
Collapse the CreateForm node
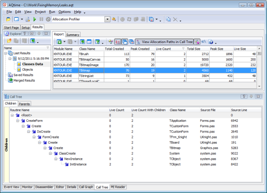pyautogui.click(x=18, y=121)
